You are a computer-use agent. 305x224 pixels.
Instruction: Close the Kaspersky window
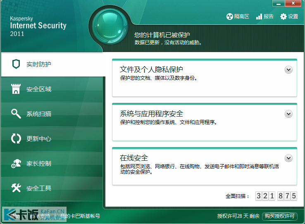click(293, 3)
